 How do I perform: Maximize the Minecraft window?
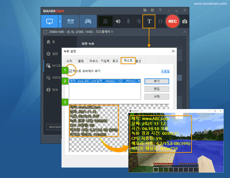215,111
